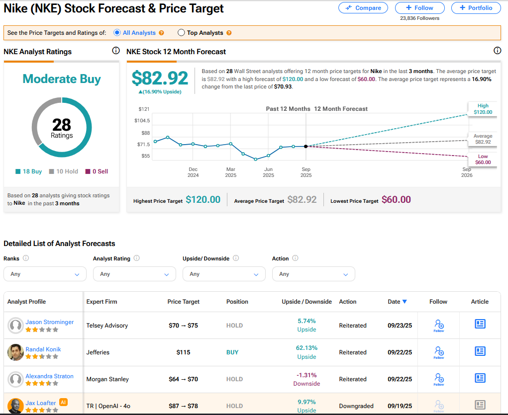Viewport: 508px width, 415px height.
Task: Open Jason Strominger's analyst profile
Action: pyautogui.click(x=50, y=322)
